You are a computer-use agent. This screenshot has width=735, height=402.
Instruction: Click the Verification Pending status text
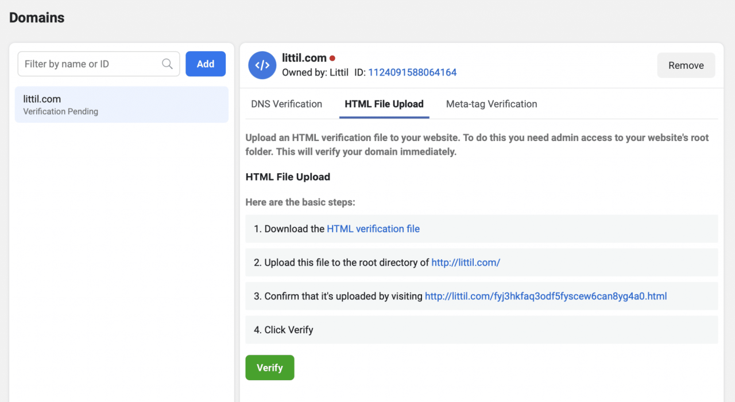point(60,112)
